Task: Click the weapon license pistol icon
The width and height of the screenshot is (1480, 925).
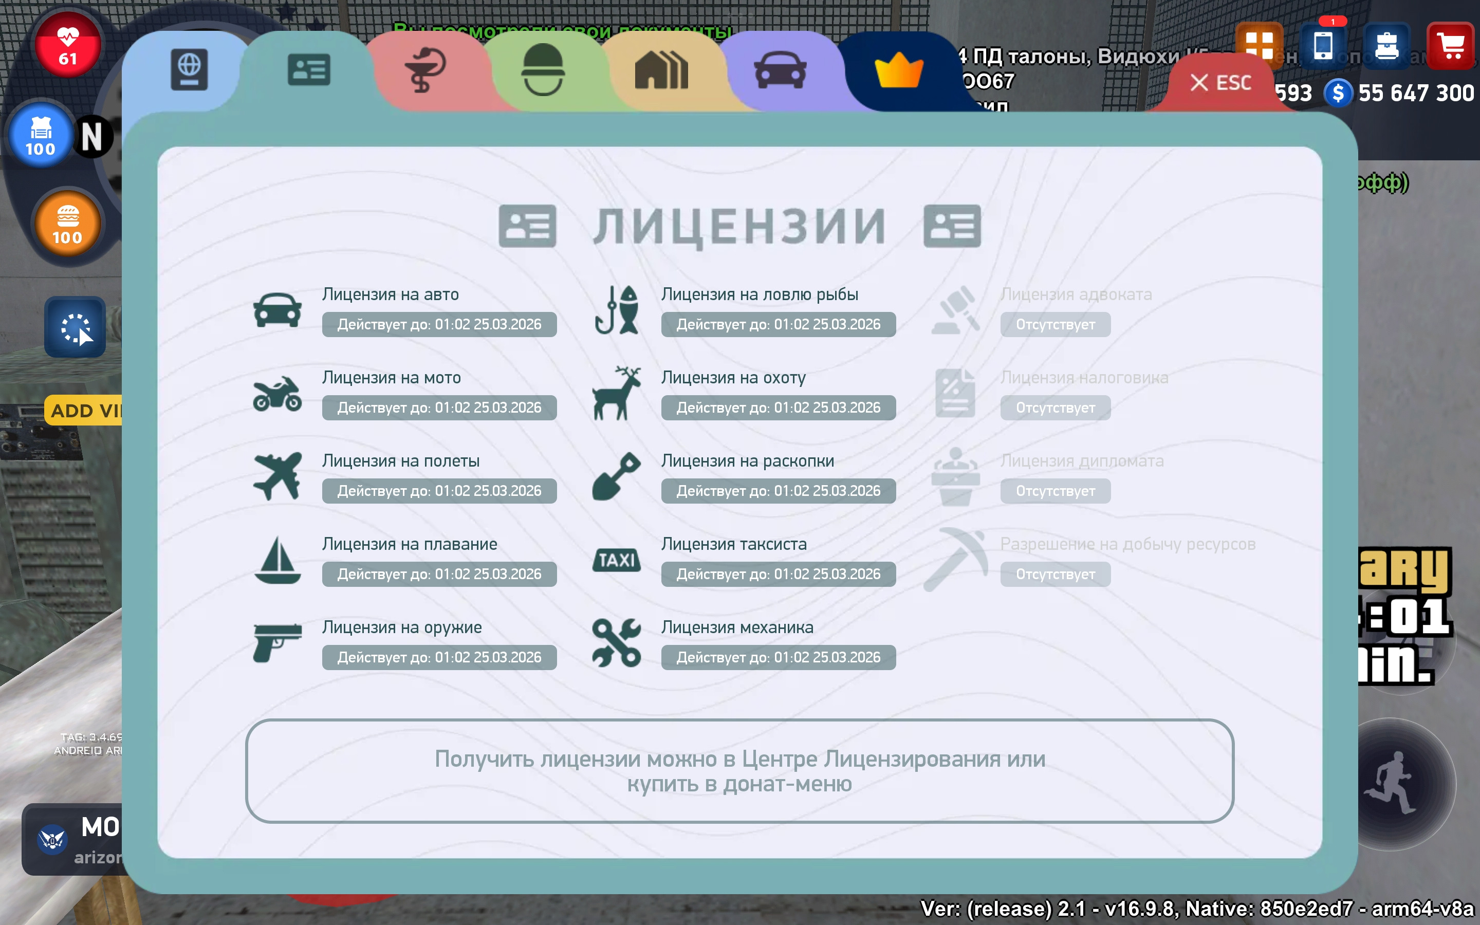Action: 277,642
